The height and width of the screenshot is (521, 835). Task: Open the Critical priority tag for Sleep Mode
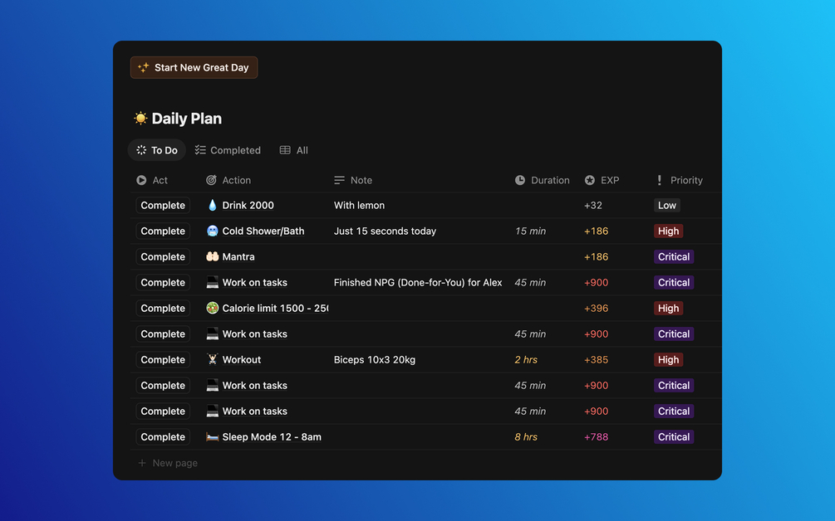point(674,437)
